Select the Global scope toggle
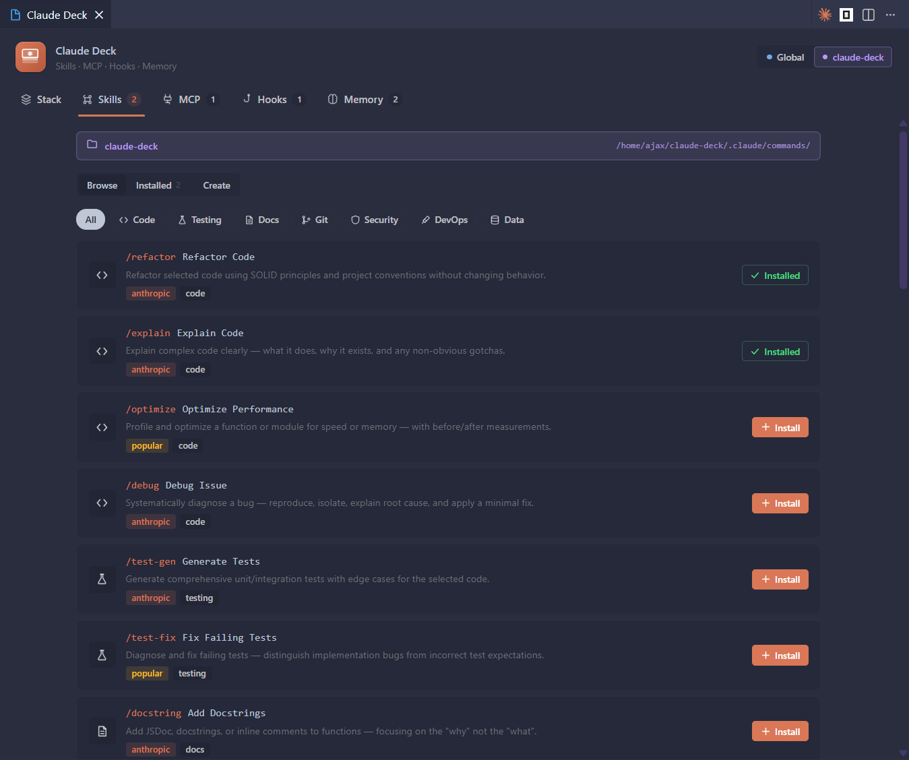 pos(786,57)
